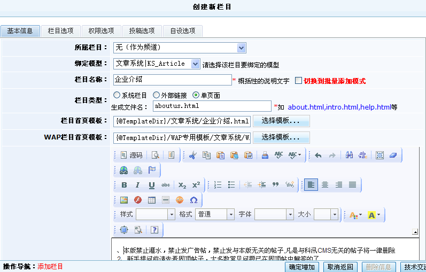
Task: Open the 权限选项 tab
Action: click(102, 31)
